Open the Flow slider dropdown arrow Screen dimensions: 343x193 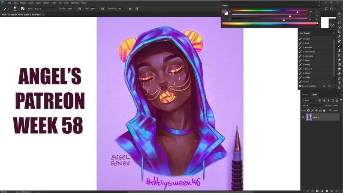[98, 9]
